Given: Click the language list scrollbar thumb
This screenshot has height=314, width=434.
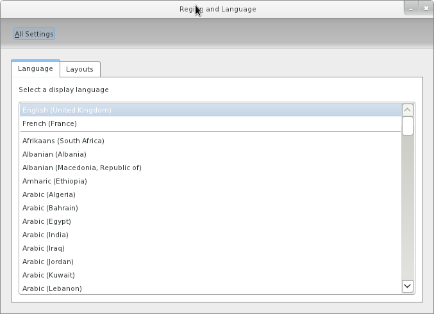Looking at the screenshot, I should [x=408, y=125].
